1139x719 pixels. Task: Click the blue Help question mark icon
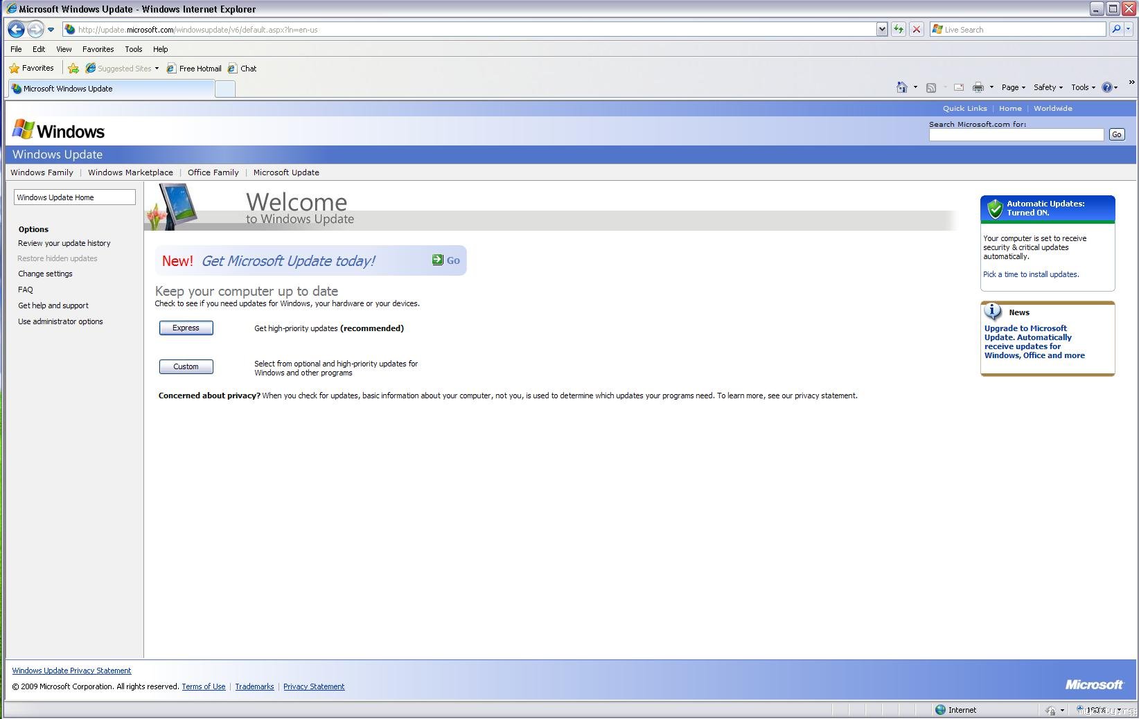(1107, 87)
